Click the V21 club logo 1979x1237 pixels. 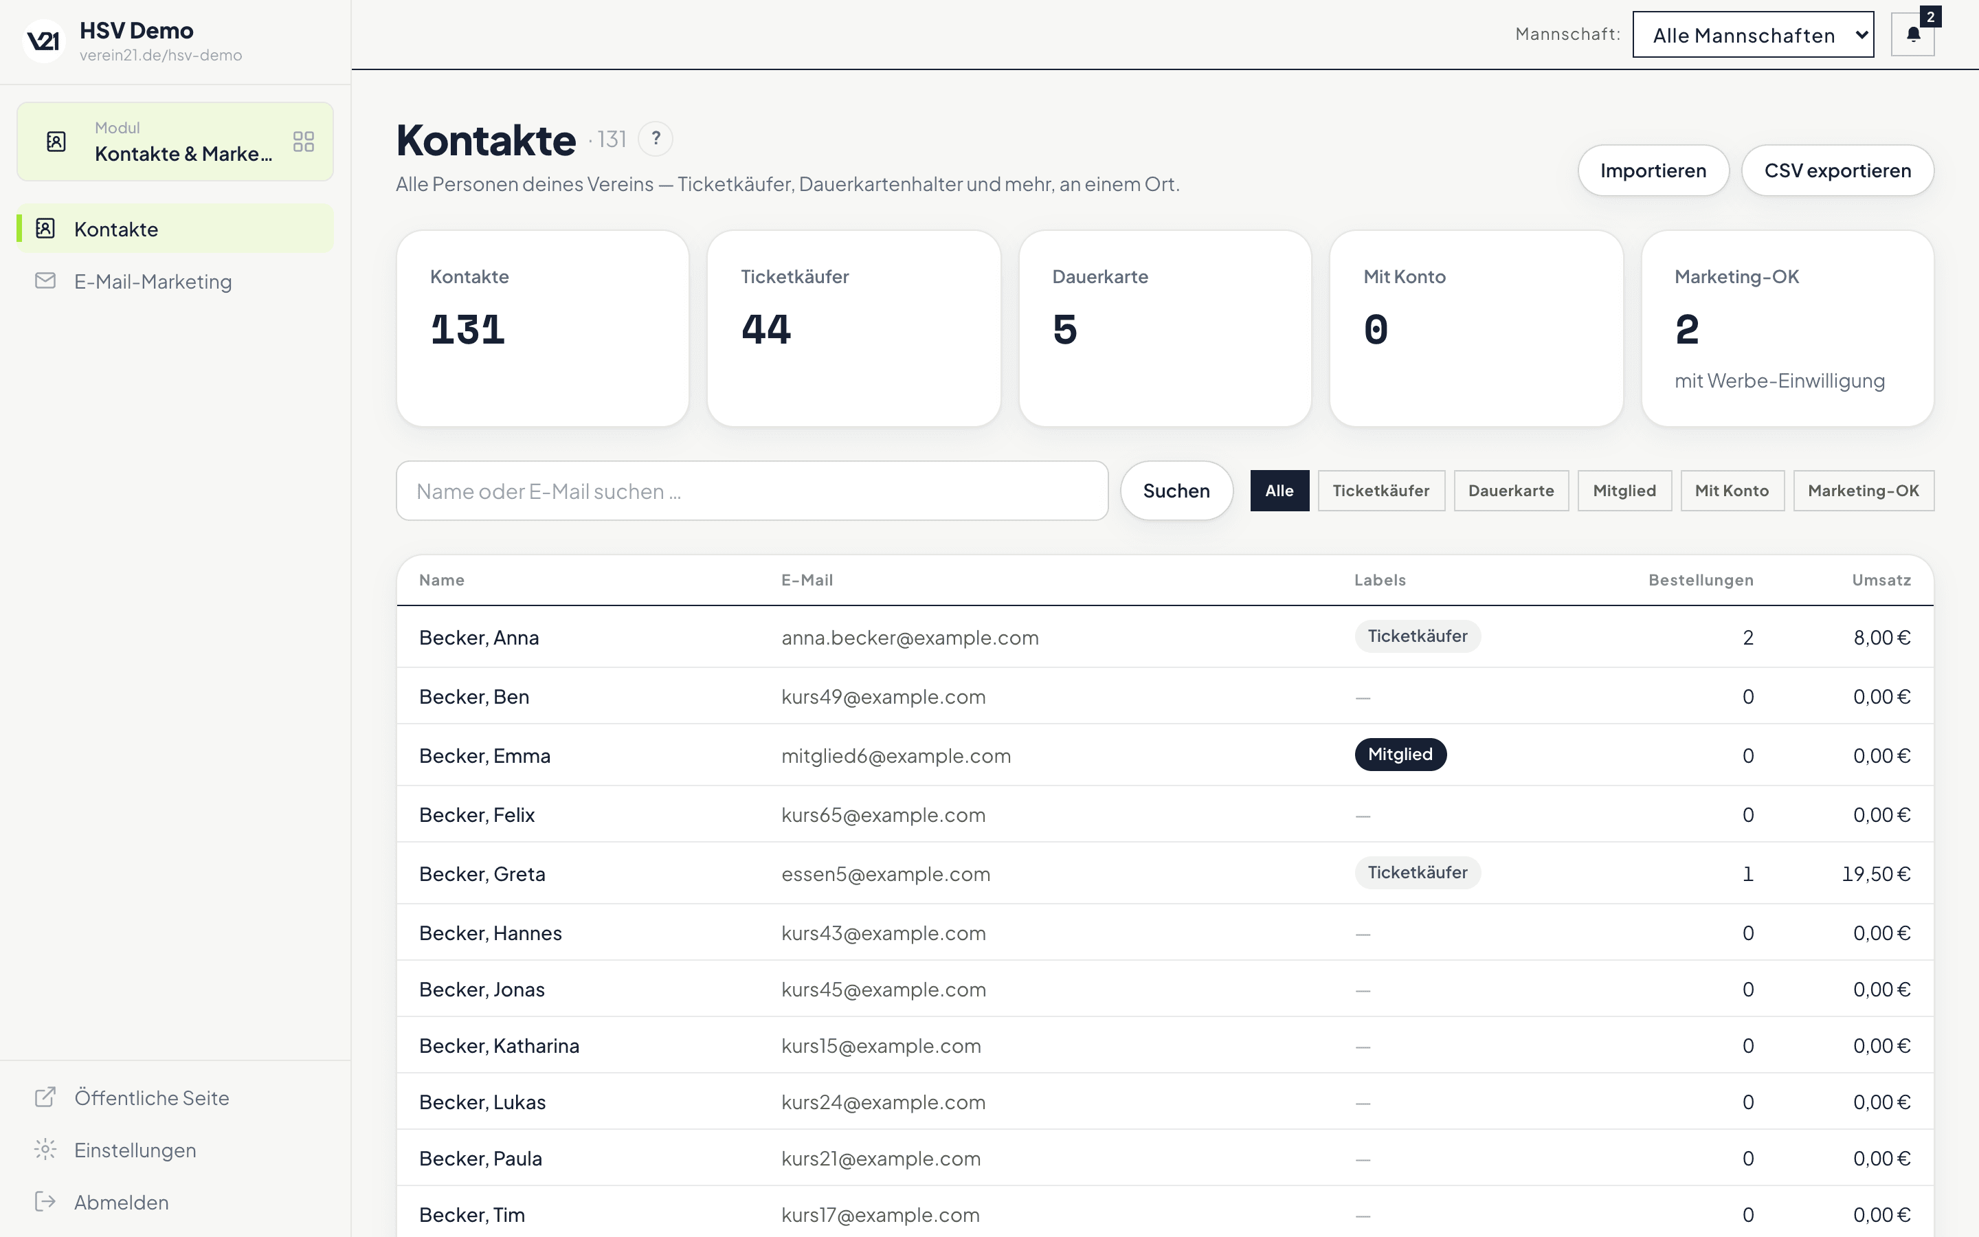click(x=43, y=41)
